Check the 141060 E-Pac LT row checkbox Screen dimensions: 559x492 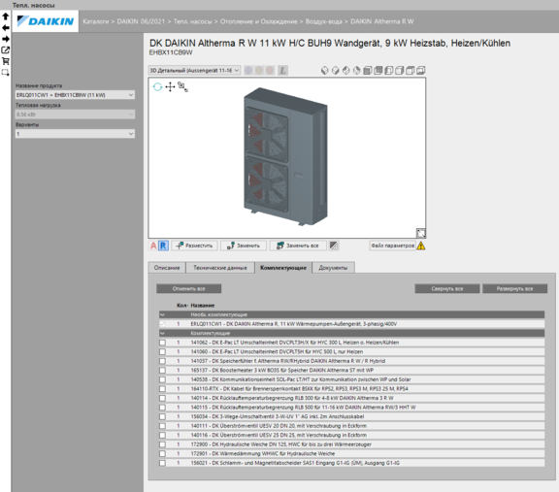click(x=163, y=352)
